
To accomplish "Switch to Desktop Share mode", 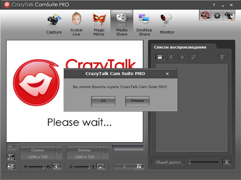I will coord(144,24).
